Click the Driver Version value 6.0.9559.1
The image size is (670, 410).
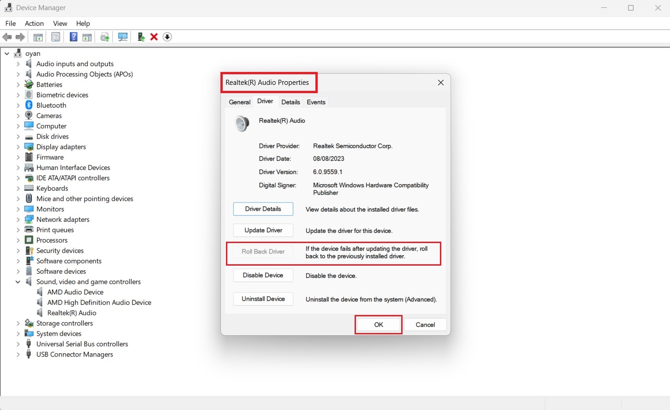[327, 172]
